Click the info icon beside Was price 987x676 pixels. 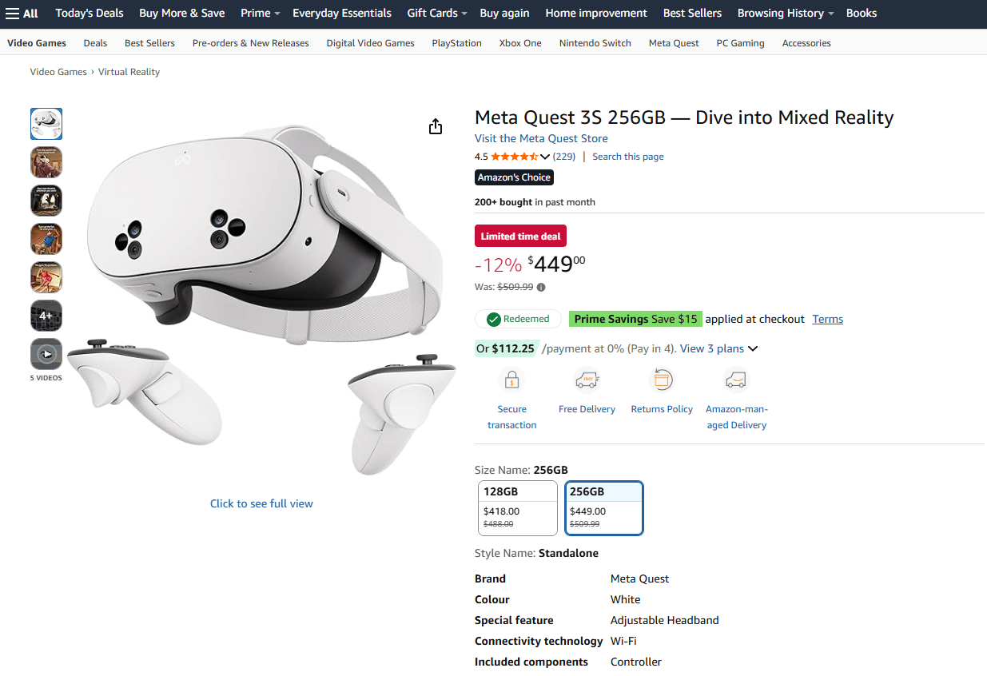click(x=541, y=288)
